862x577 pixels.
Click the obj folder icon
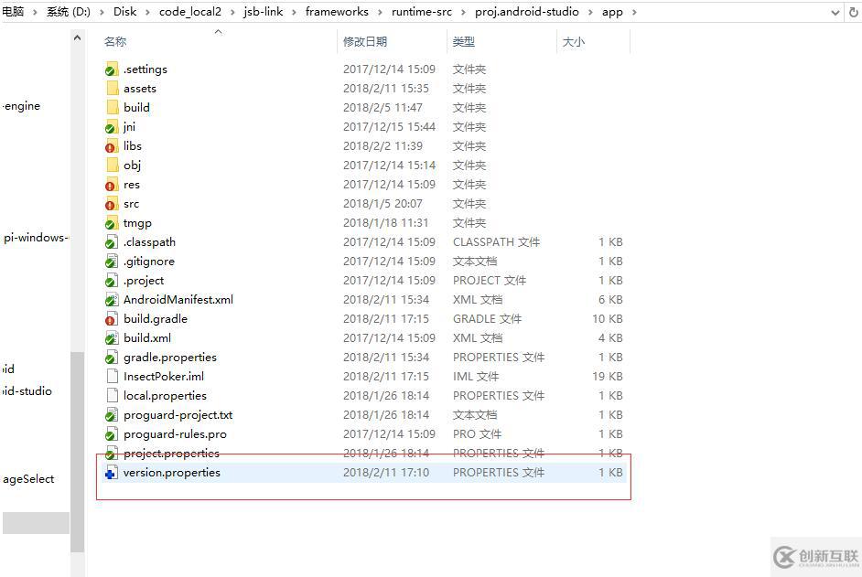[x=113, y=166]
